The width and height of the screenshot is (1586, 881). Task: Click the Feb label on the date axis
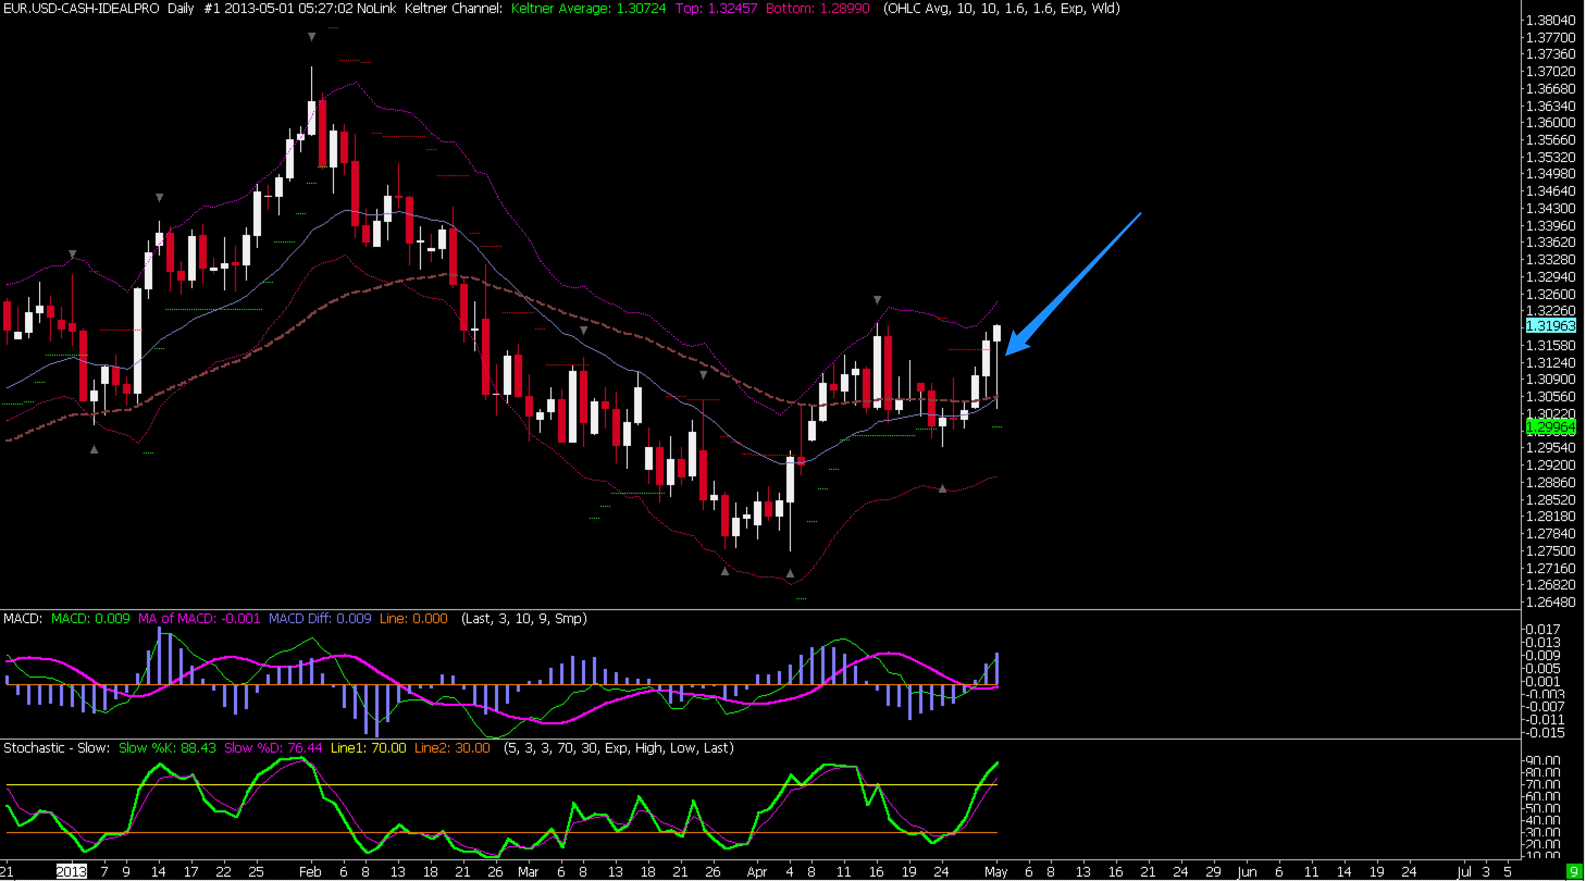click(310, 872)
